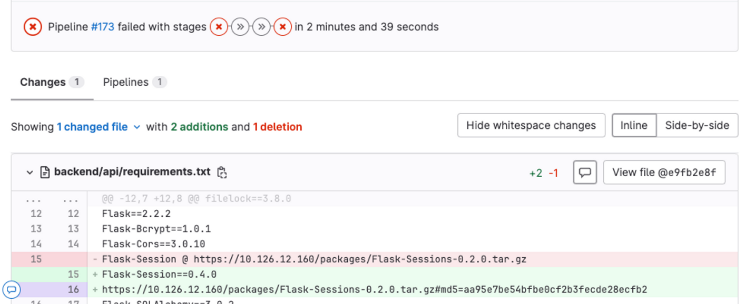Image resolution: width=755 pixels, height=304 pixels.
Task: Switch to Inline diff view
Action: pyautogui.click(x=633, y=126)
